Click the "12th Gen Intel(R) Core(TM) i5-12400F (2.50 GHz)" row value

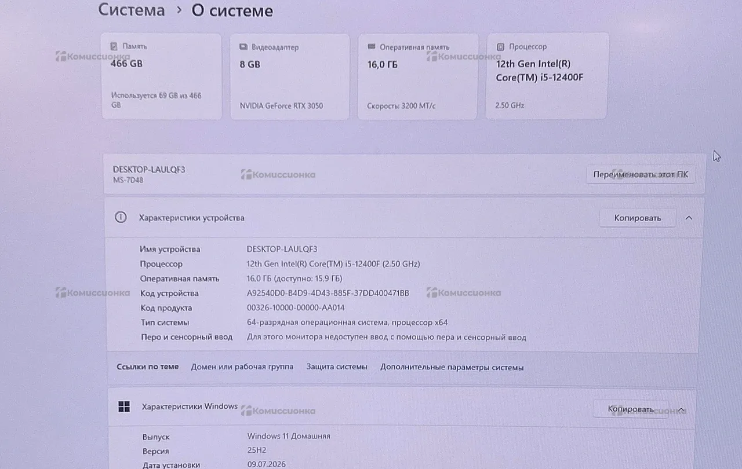click(x=333, y=264)
